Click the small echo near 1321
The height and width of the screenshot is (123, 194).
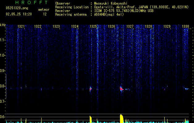click(21, 88)
